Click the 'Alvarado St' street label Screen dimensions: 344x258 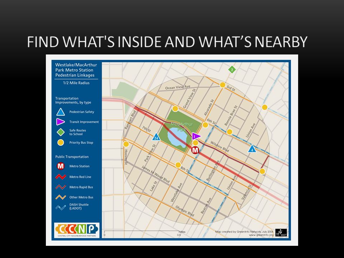209,107
